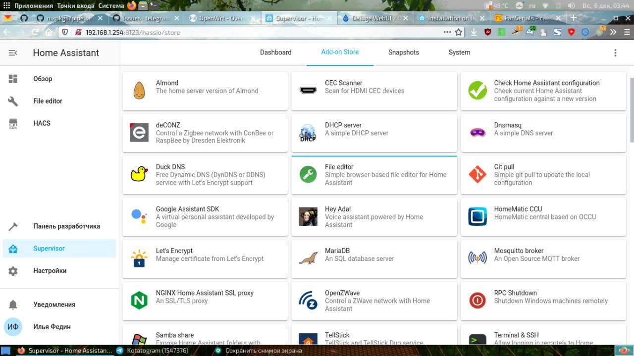The image size is (634, 356).
Task: Click the site connection insecure lock icon
Action: pyautogui.click(x=78, y=32)
